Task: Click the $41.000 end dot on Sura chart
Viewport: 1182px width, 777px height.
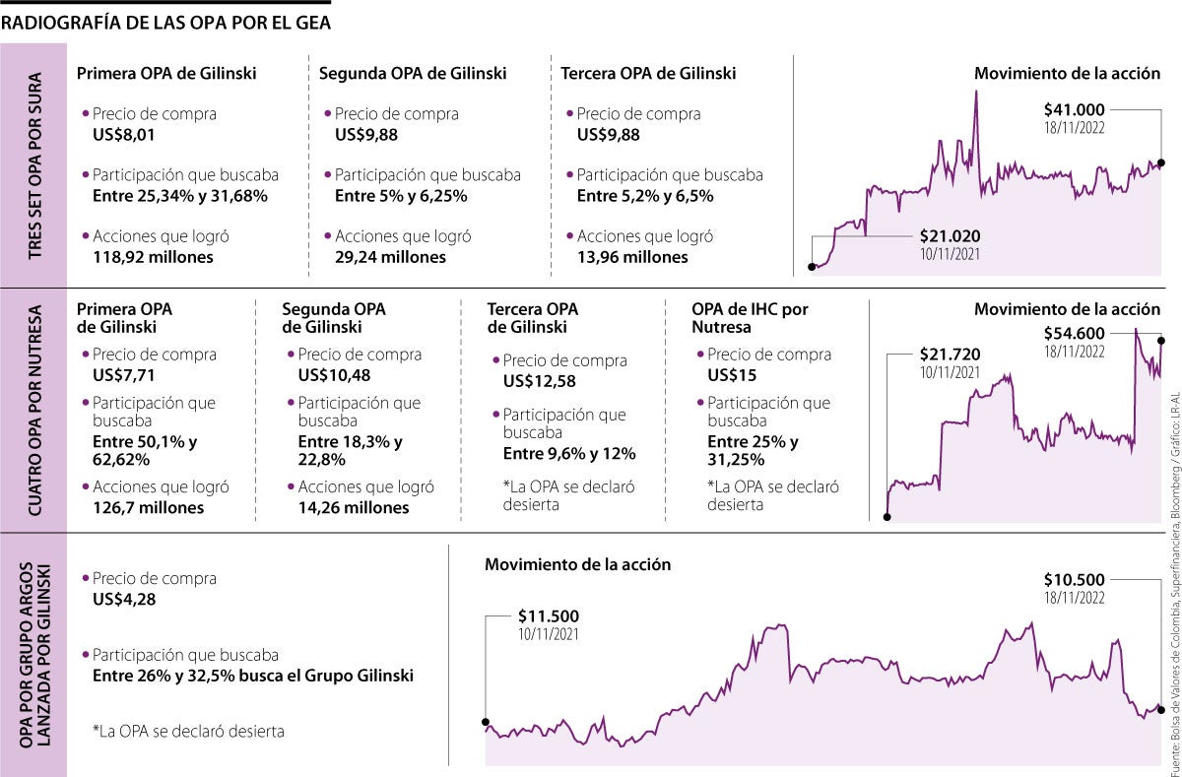Action: coord(1161,162)
